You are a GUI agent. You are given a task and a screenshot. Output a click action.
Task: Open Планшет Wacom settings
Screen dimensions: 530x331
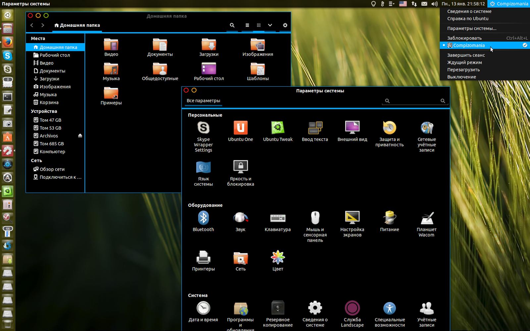(427, 224)
